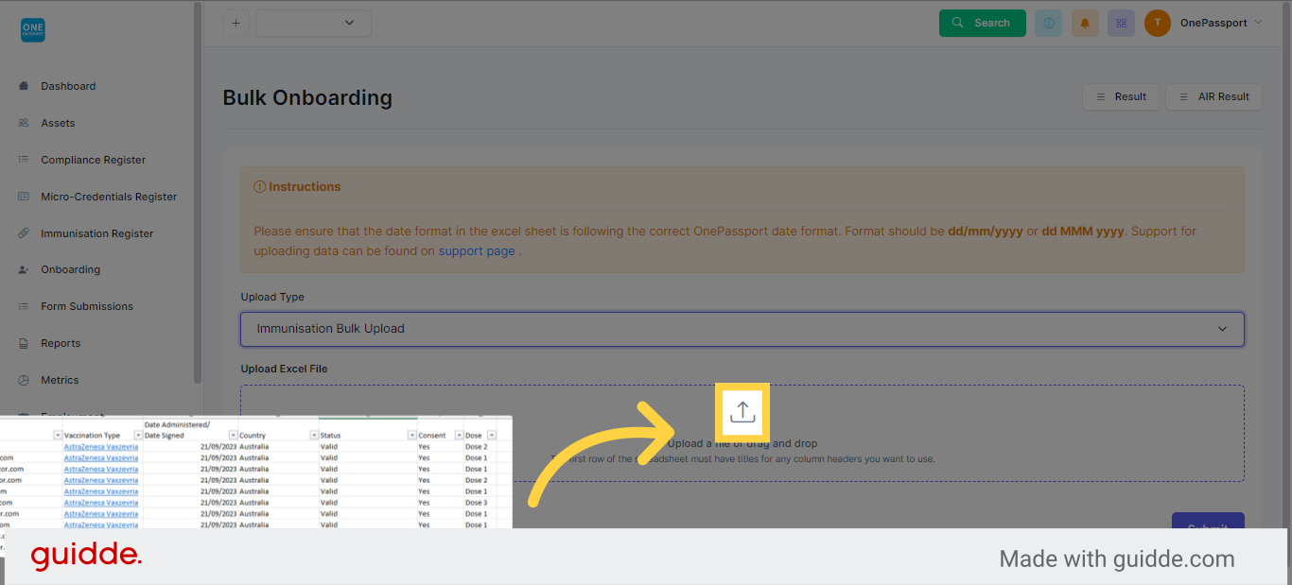Viewport: 1292px width, 585px height.
Task: Open Onboarding in sidebar
Action: (70, 269)
